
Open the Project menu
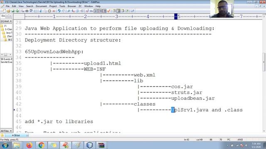[53, 6]
